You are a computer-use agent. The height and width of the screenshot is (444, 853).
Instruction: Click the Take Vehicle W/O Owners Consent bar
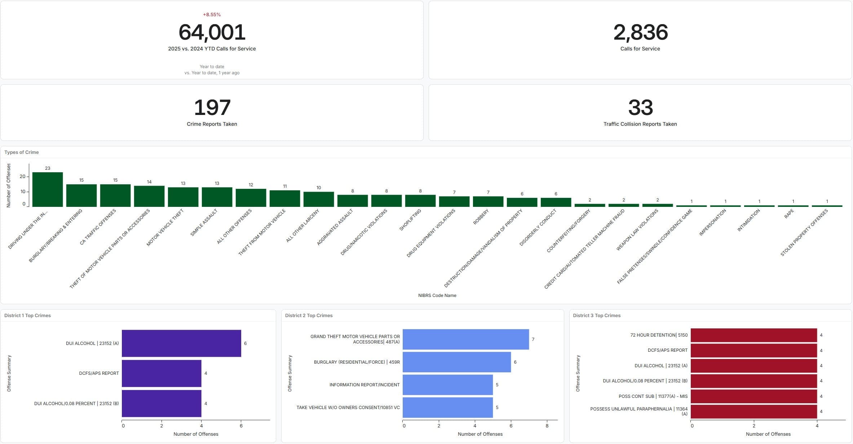(447, 407)
